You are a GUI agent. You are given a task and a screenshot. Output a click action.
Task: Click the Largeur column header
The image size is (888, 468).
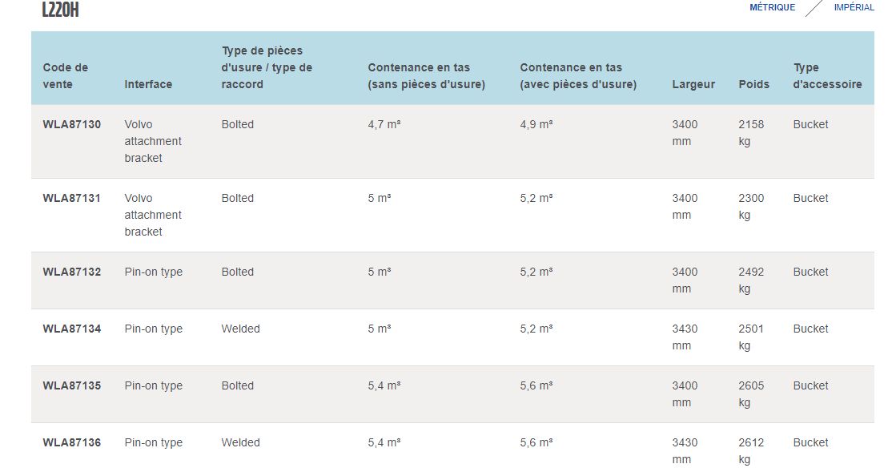pos(693,84)
